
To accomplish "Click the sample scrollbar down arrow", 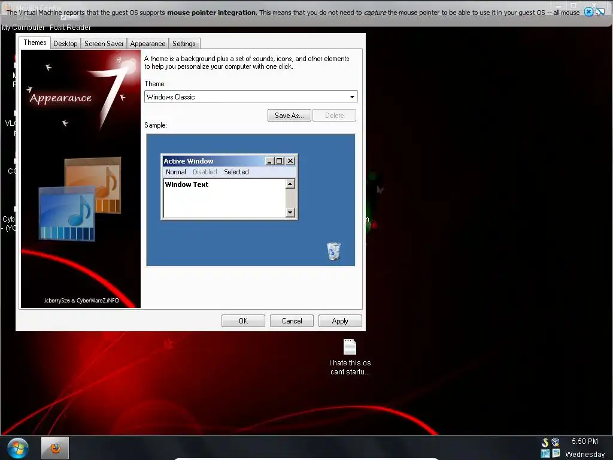I will (290, 213).
